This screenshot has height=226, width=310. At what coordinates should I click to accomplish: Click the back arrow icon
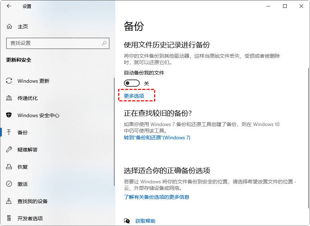9,6
